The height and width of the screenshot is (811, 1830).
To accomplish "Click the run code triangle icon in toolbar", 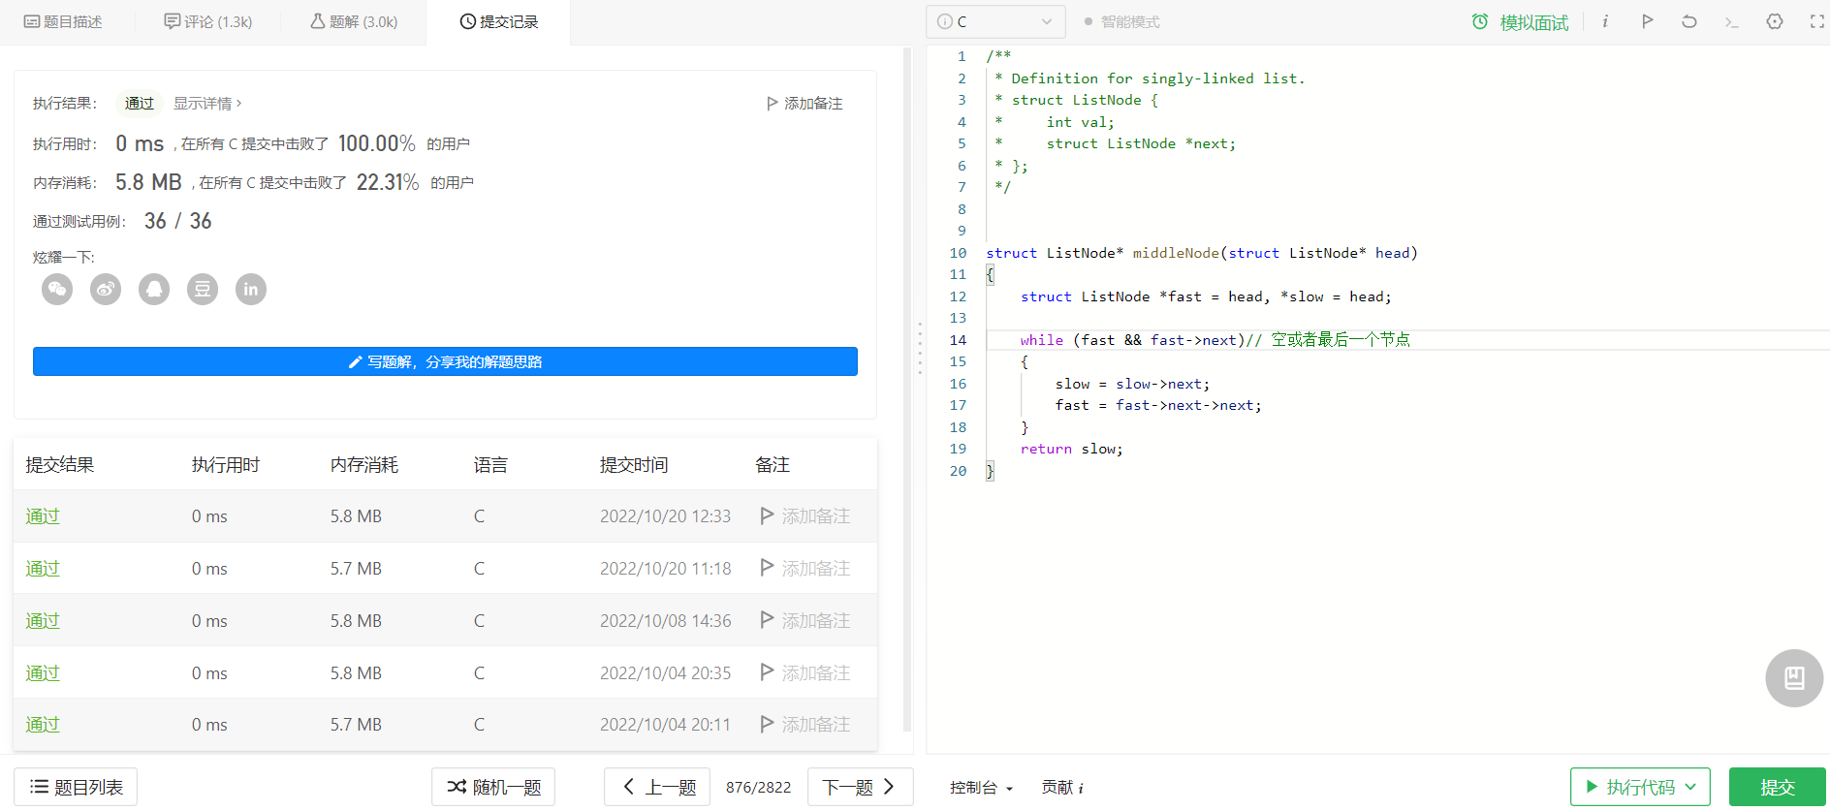I will pos(1647,21).
